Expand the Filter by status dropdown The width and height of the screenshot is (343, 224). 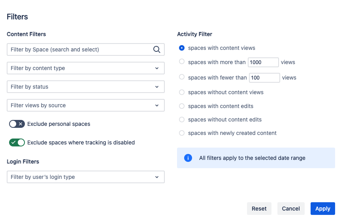[x=85, y=87]
